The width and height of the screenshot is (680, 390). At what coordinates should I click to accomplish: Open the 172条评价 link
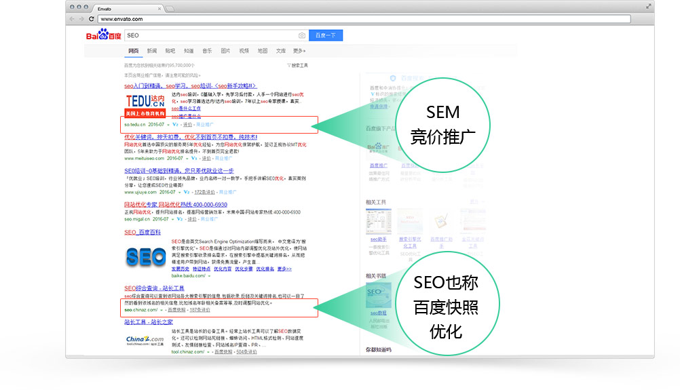pos(204,192)
